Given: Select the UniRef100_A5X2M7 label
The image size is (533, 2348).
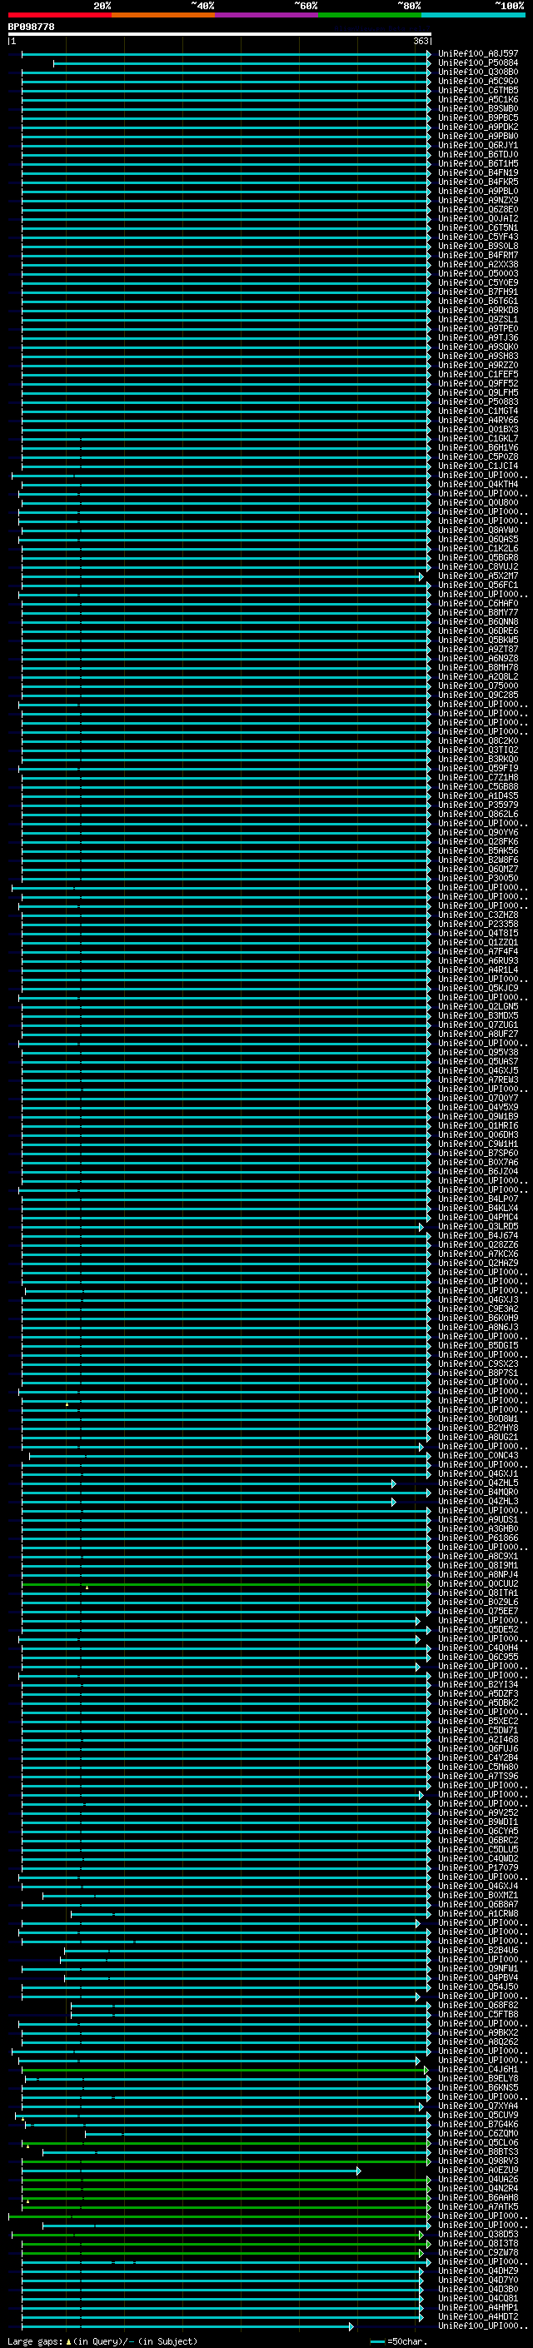Looking at the screenshot, I should [478, 576].
